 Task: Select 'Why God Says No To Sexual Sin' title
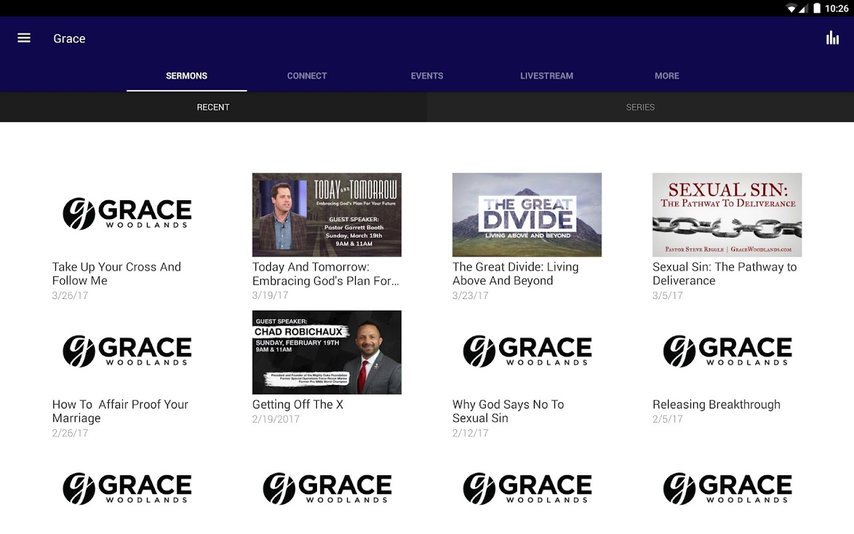(508, 411)
